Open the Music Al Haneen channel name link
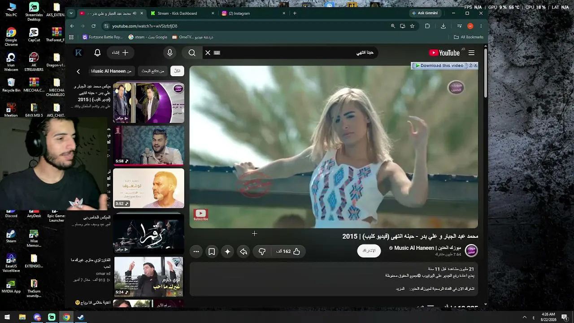This screenshot has height=323, width=574. pyautogui.click(x=427, y=248)
